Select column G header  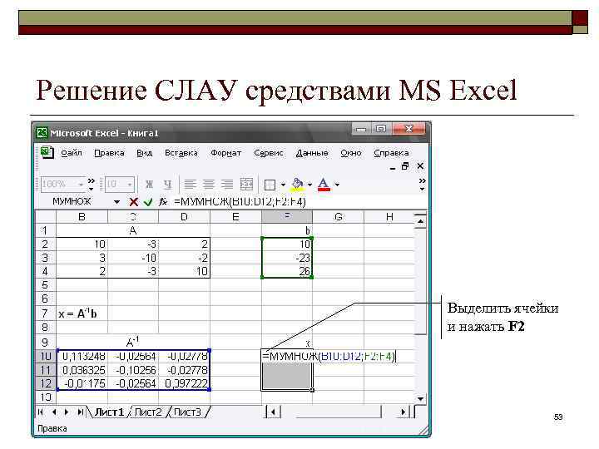(x=338, y=217)
